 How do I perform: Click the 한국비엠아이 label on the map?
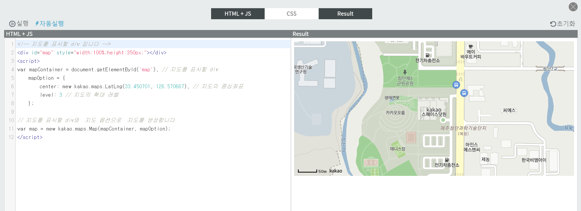pyautogui.click(x=534, y=160)
